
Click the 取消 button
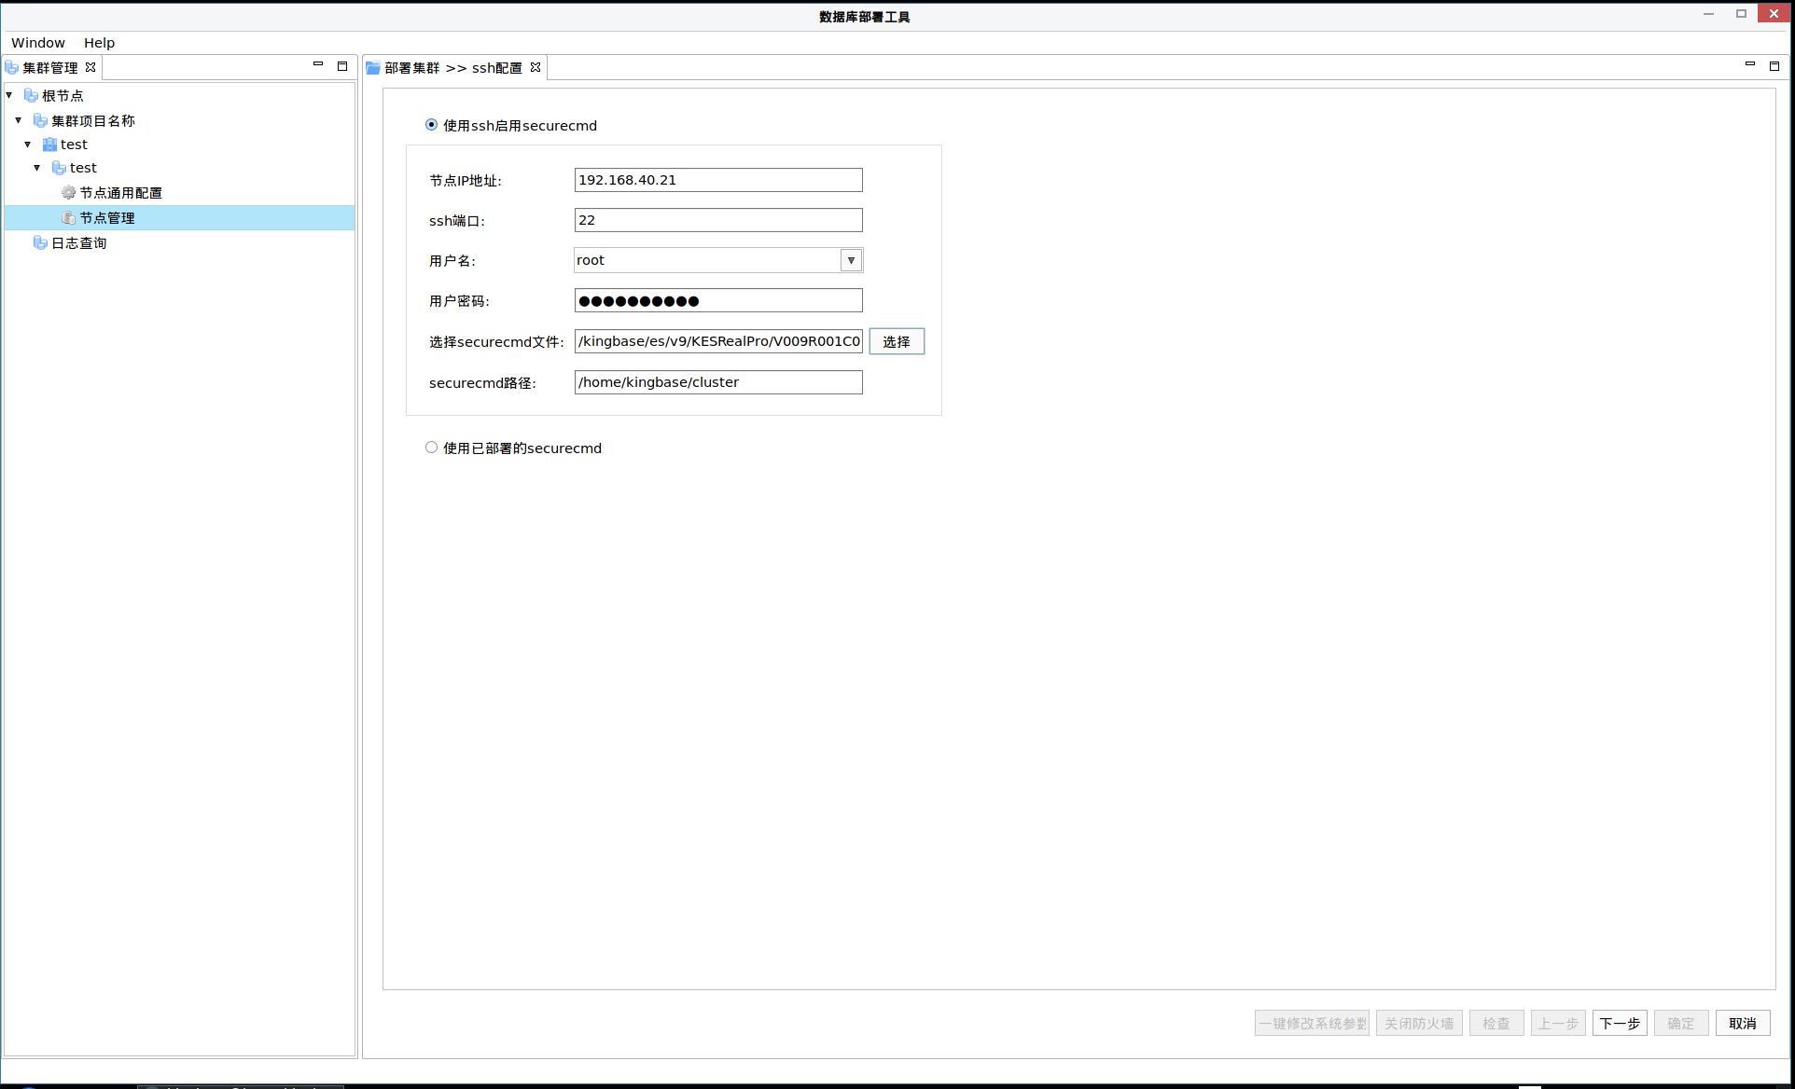point(1742,1023)
